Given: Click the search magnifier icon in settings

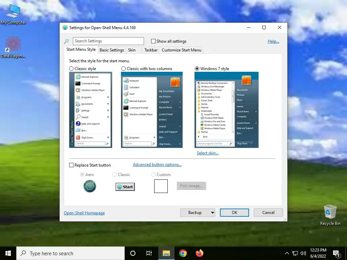Looking at the screenshot, I should tap(66, 41).
